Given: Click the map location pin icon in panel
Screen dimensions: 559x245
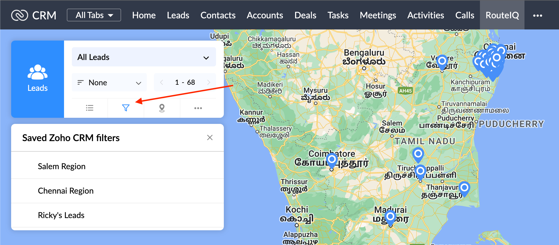Looking at the screenshot, I should click(x=162, y=108).
